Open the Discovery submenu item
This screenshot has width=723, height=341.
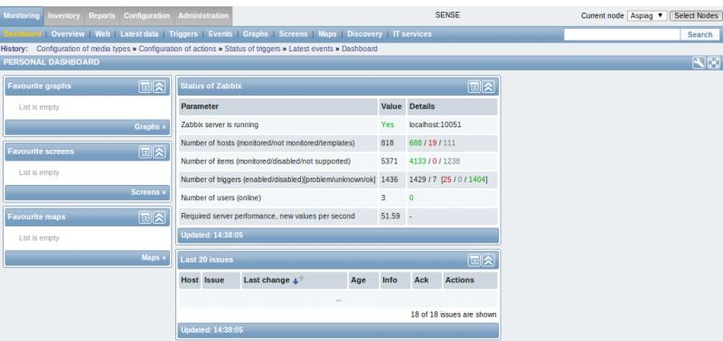pyautogui.click(x=365, y=34)
